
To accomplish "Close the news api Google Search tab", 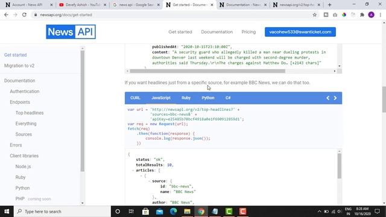I will (x=158, y=5).
